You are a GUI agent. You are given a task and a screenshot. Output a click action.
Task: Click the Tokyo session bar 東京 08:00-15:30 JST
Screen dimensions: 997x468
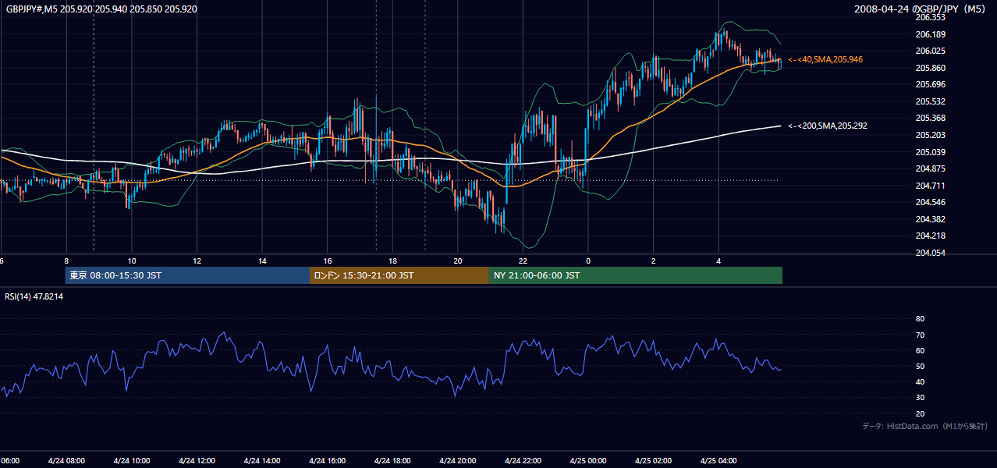(187, 275)
